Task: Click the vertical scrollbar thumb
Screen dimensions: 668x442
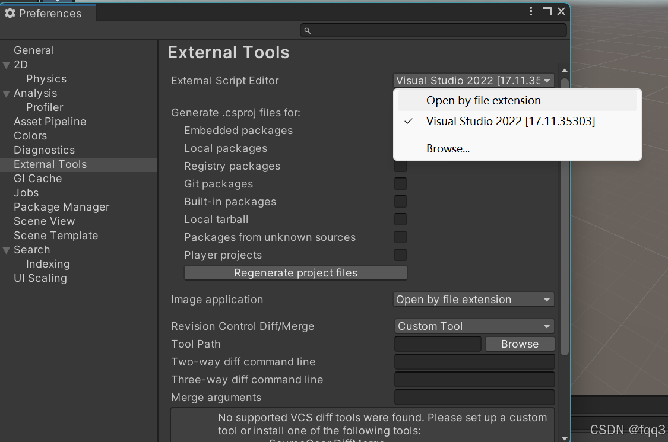Action: tap(565, 217)
